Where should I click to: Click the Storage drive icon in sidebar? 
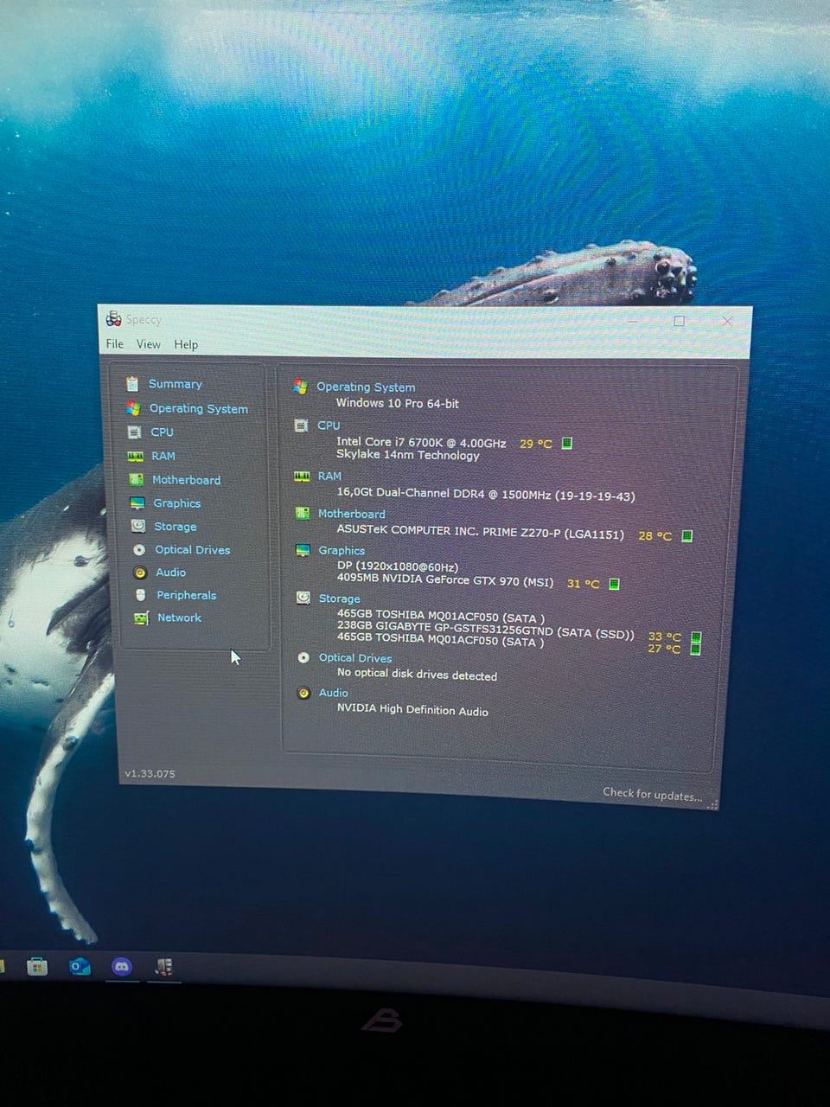click(x=138, y=526)
